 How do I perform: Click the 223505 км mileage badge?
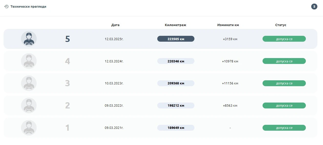tap(176, 39)
